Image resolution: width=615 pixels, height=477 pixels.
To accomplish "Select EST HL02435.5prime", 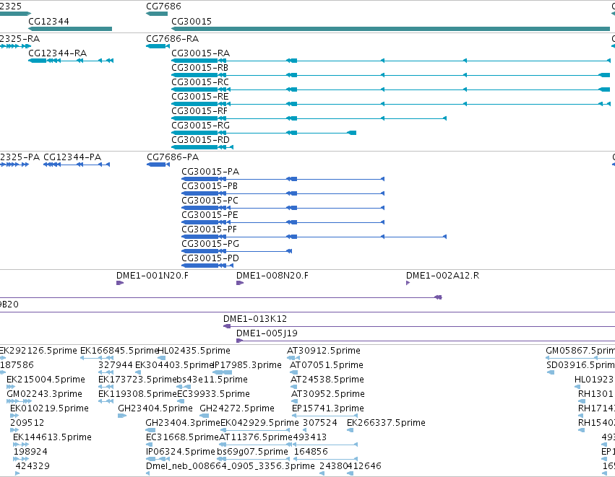I will (x=194, y=351).
